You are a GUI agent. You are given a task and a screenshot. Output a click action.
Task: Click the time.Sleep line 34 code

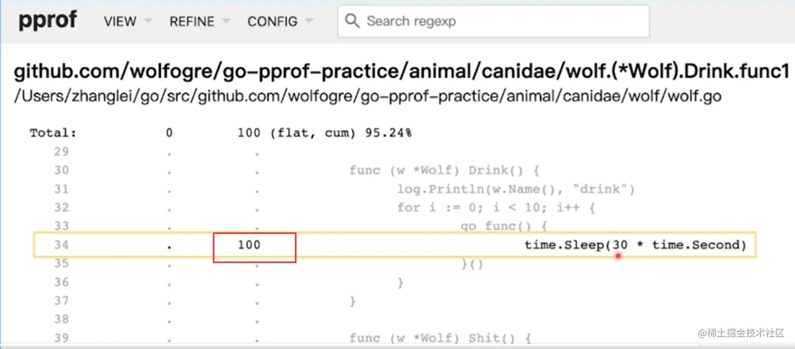coord(635,245)
